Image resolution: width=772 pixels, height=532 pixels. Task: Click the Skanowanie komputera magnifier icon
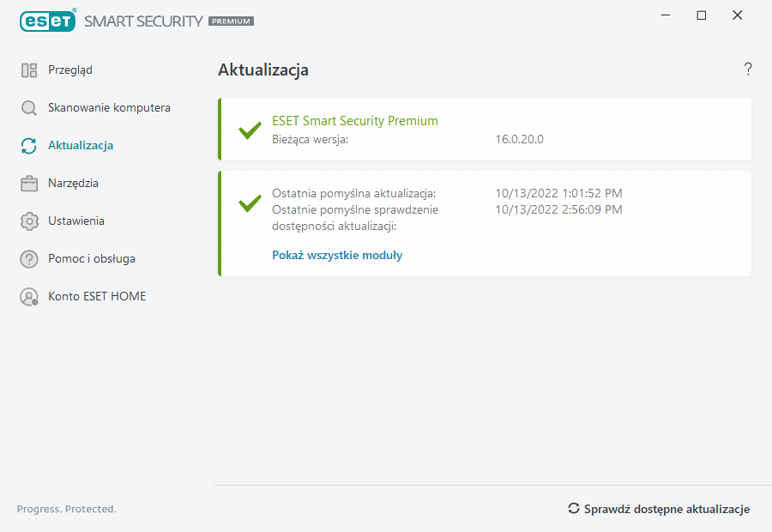tap(29, 108)
